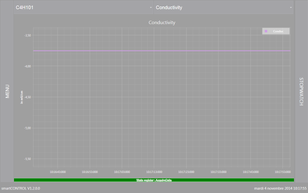Click the 10:17:53:000 time label
The image size is (308, 193).
[x=282, y=172]
